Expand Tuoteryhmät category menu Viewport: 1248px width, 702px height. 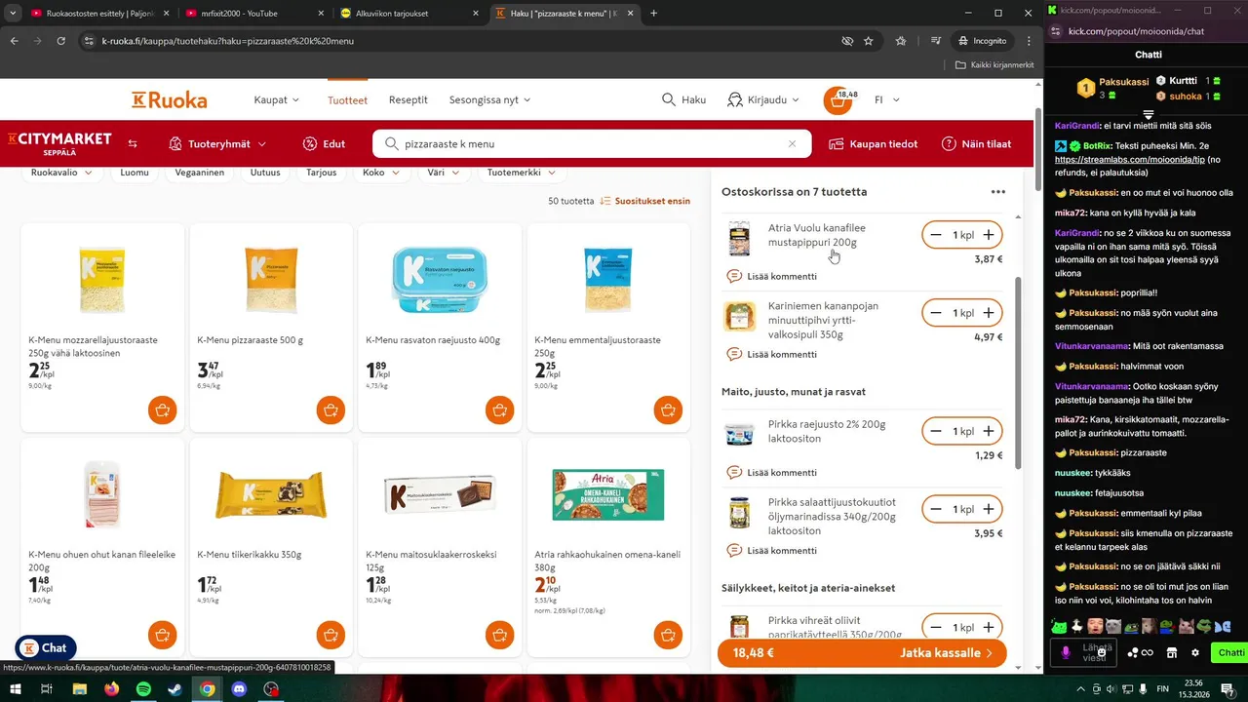pos(217,143)
